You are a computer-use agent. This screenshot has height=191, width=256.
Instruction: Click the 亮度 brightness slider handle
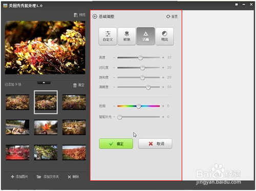pos(140,58)
